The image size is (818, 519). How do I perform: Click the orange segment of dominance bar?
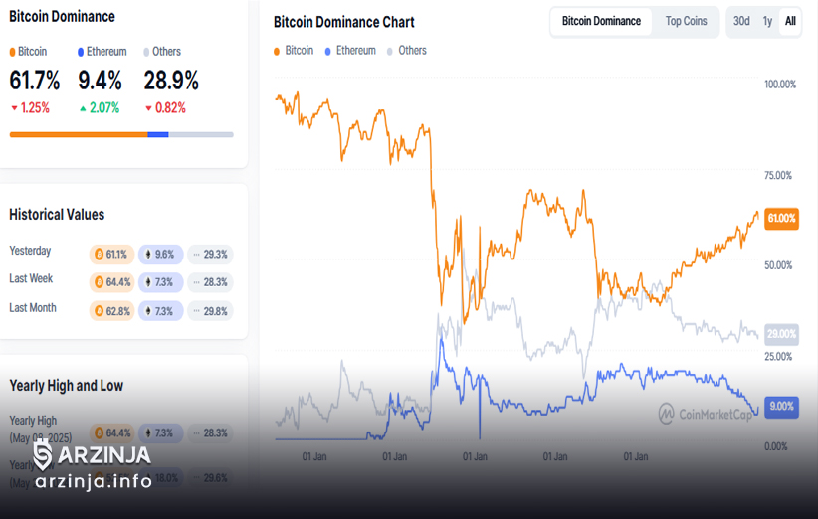coord(79,135)
